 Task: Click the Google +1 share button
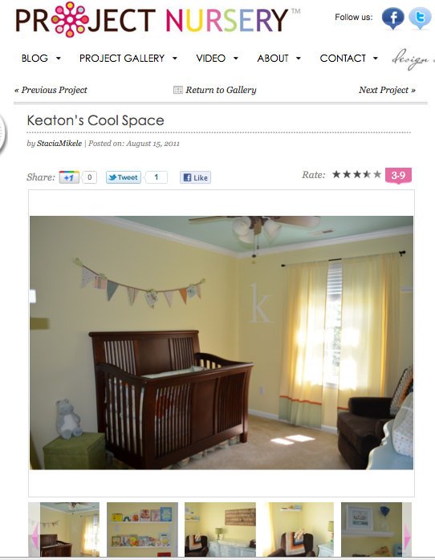tap(69, 177)
